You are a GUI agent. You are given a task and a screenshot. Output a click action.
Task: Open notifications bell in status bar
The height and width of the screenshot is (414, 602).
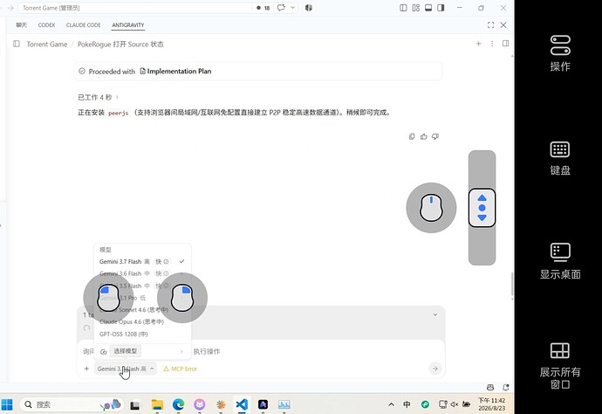[x=506, y=387]
